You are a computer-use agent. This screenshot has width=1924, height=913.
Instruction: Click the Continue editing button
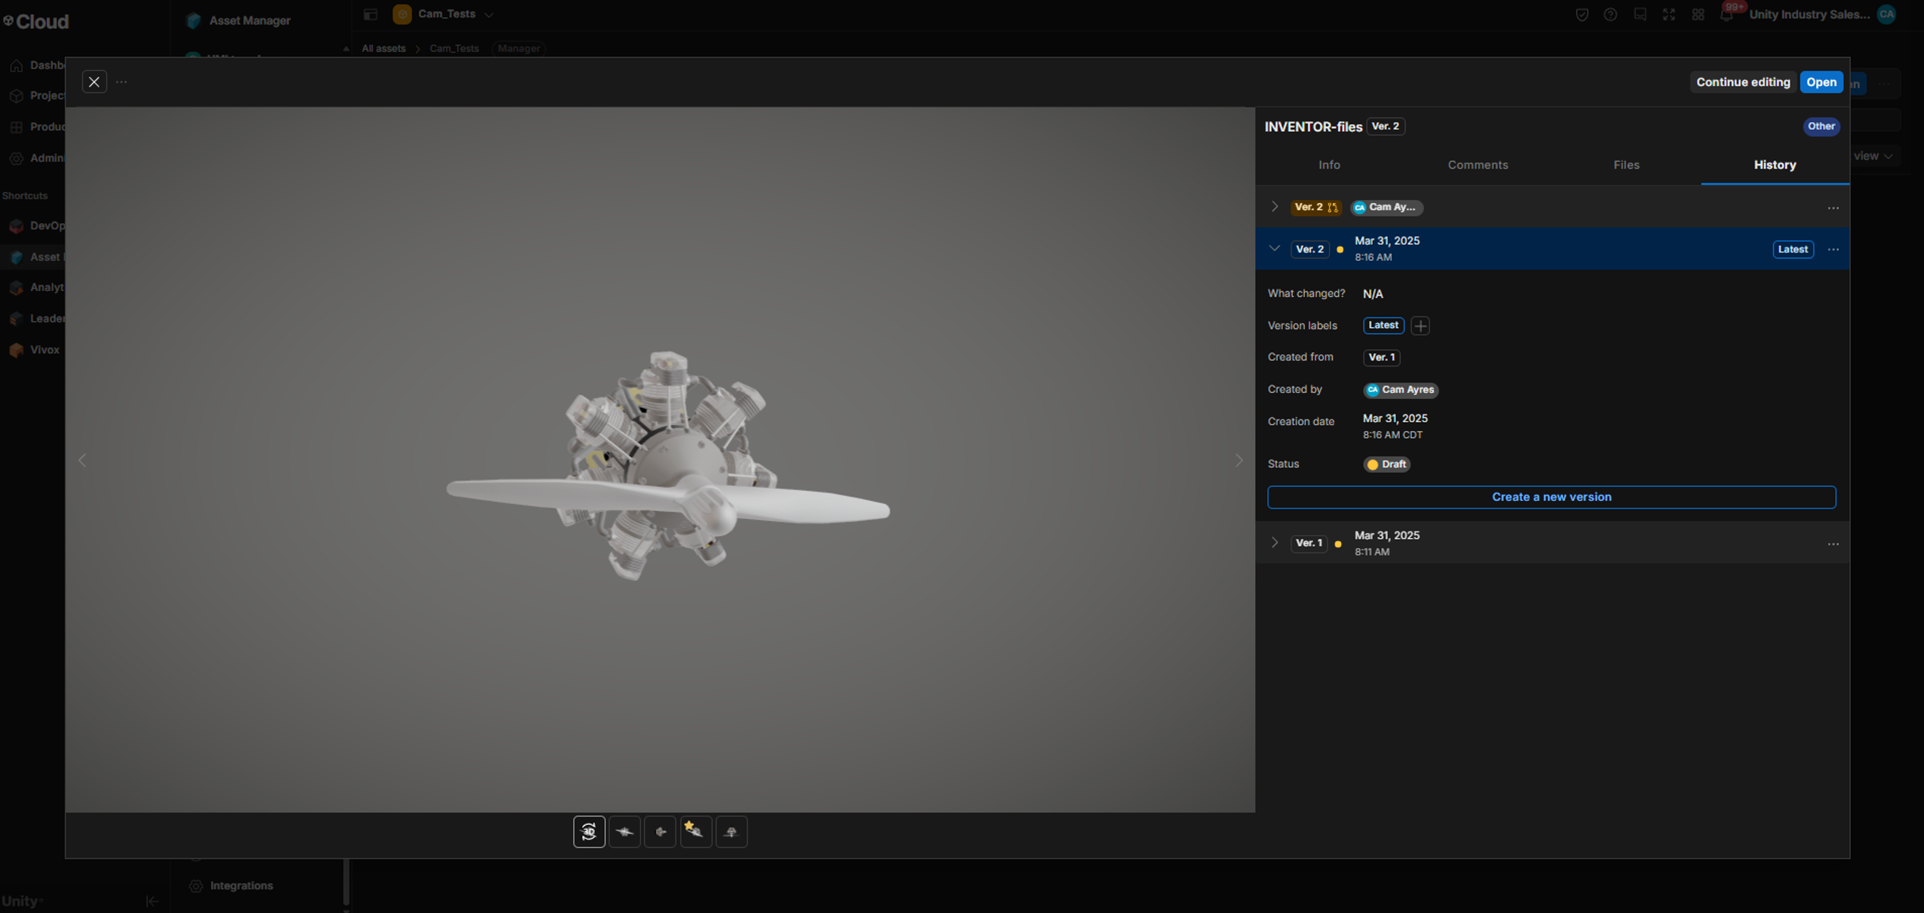[1742, 82]
